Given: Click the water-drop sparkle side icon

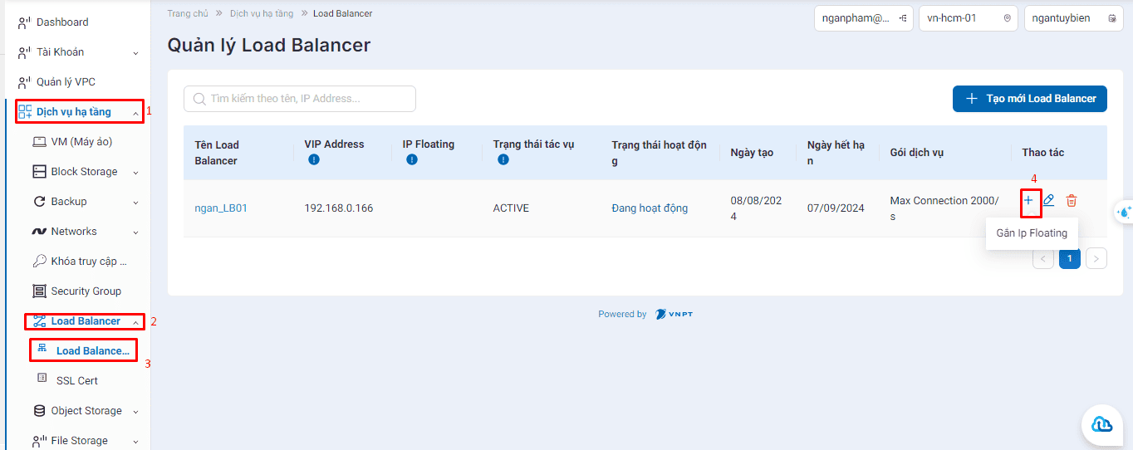Looking at the screenshot, I should [x=1125, y=212].
